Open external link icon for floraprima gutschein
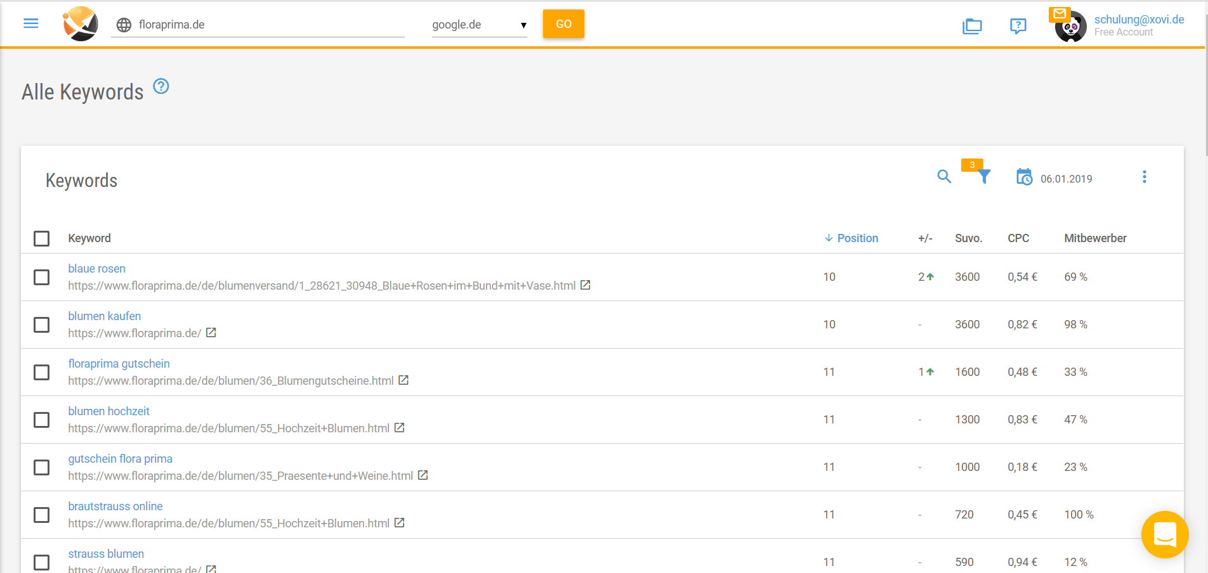The image size is (1208, 573). point(404,380)
